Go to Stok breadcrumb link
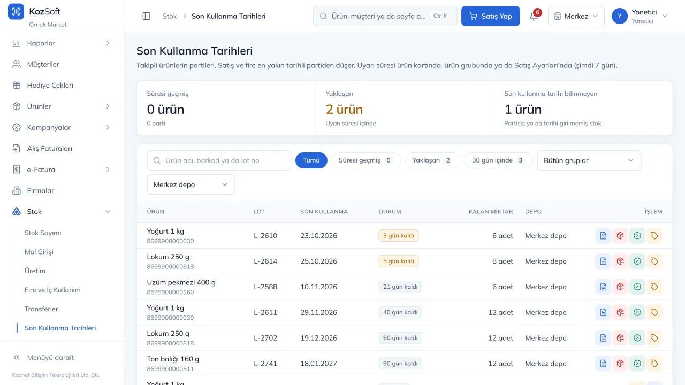Viewport: 685px width, 385px height. [170, 16]
